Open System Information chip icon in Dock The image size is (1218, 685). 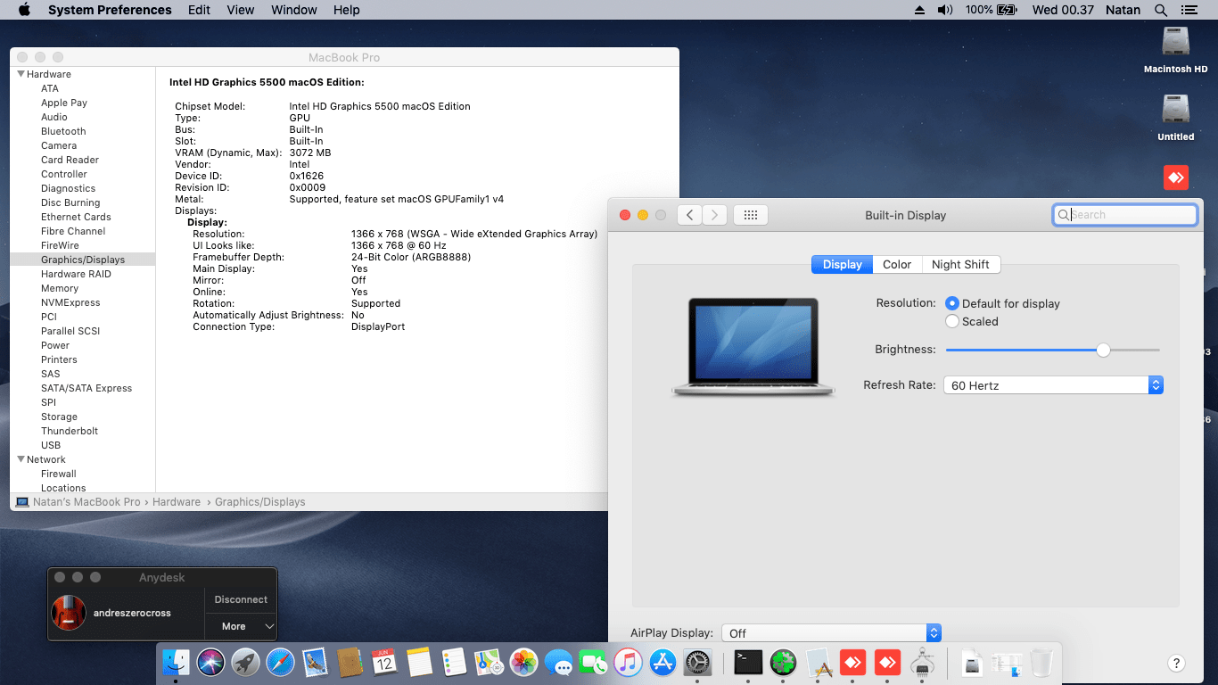coord(922,662)
